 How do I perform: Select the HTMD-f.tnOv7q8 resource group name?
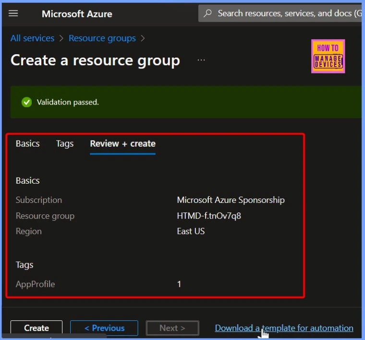209,216
